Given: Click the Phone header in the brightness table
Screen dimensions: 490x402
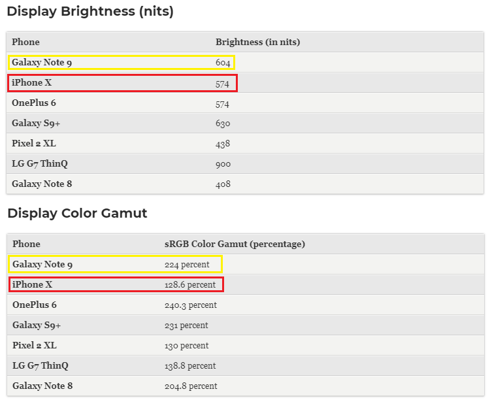Looking at the screenshot, I should tap(25, 42).
